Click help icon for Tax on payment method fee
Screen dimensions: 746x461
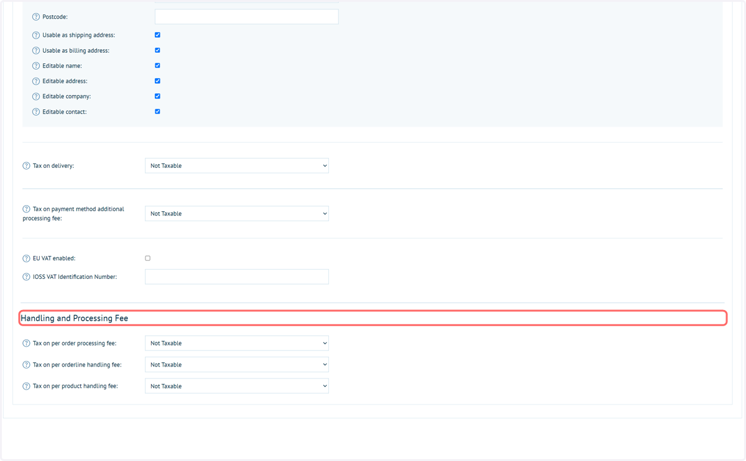pyautogui.click(x=26, y=209)
